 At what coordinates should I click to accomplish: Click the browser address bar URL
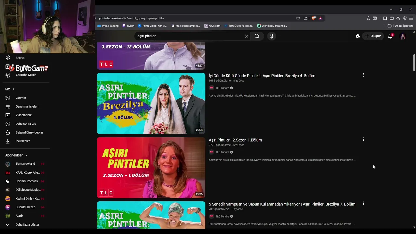tap(132, 18)
